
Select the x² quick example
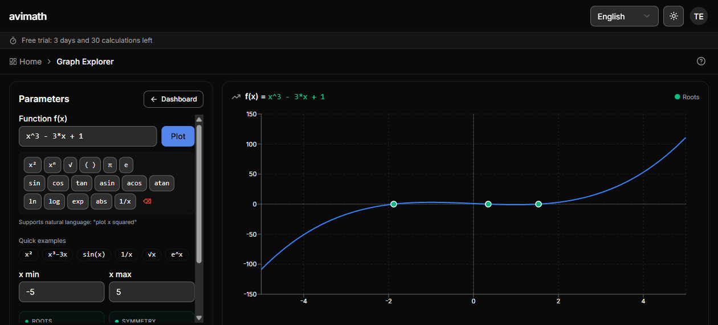tap(28, 255)
